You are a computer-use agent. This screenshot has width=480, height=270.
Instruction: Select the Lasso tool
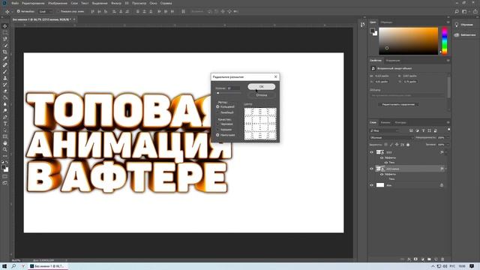5,39
